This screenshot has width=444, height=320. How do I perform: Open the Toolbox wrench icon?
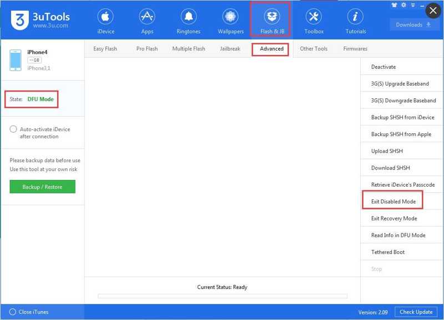[x=314, y=17]
